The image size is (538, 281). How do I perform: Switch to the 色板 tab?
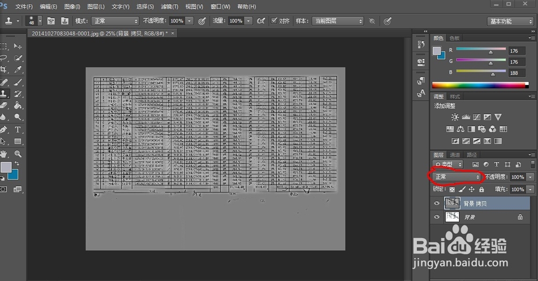[x=455, y=38]
